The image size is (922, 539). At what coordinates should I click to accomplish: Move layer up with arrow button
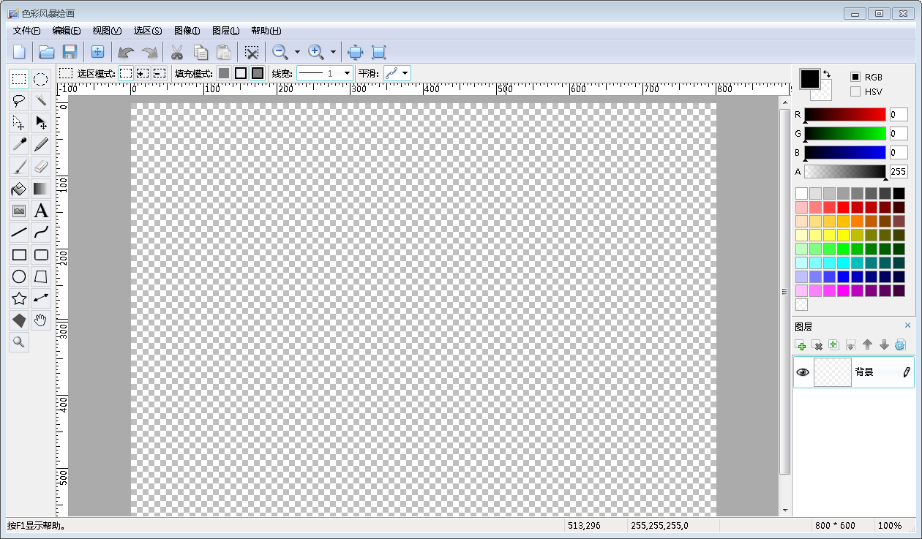(868, 344)
